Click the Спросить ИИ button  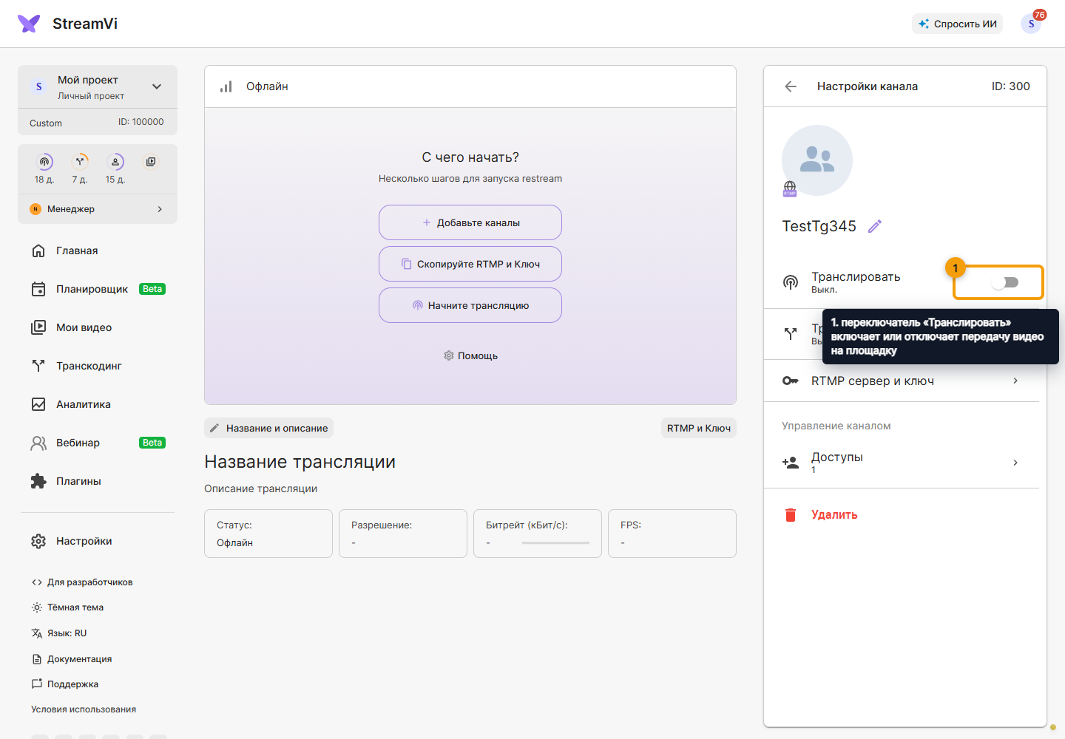[x=957, y=24]
